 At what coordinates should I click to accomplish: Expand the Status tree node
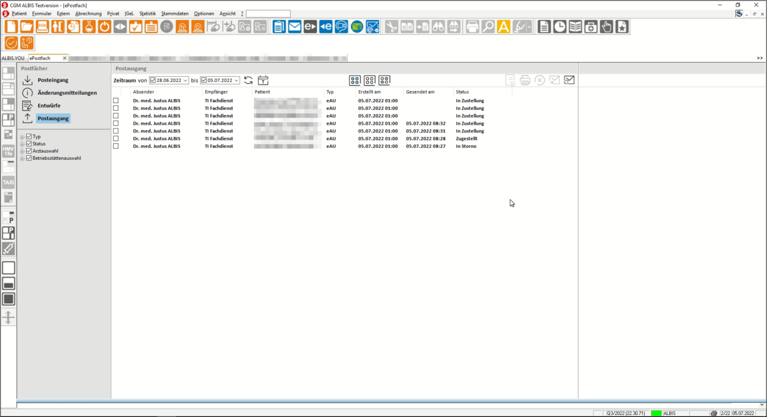(22, 144)
